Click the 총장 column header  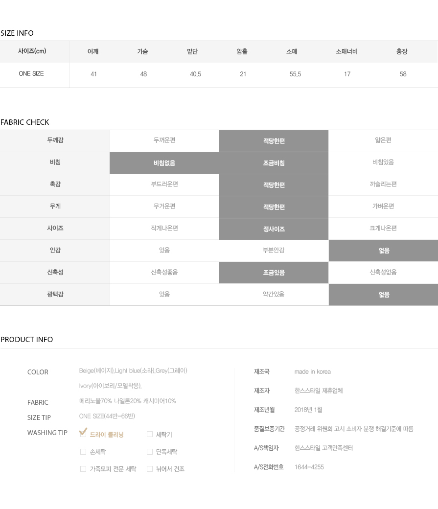402,51
